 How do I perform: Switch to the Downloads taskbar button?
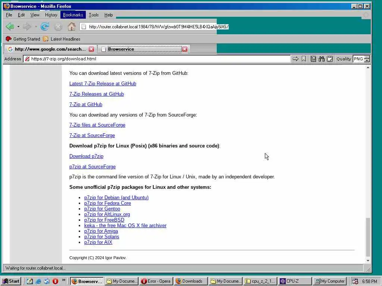click(x=191, y=281)
